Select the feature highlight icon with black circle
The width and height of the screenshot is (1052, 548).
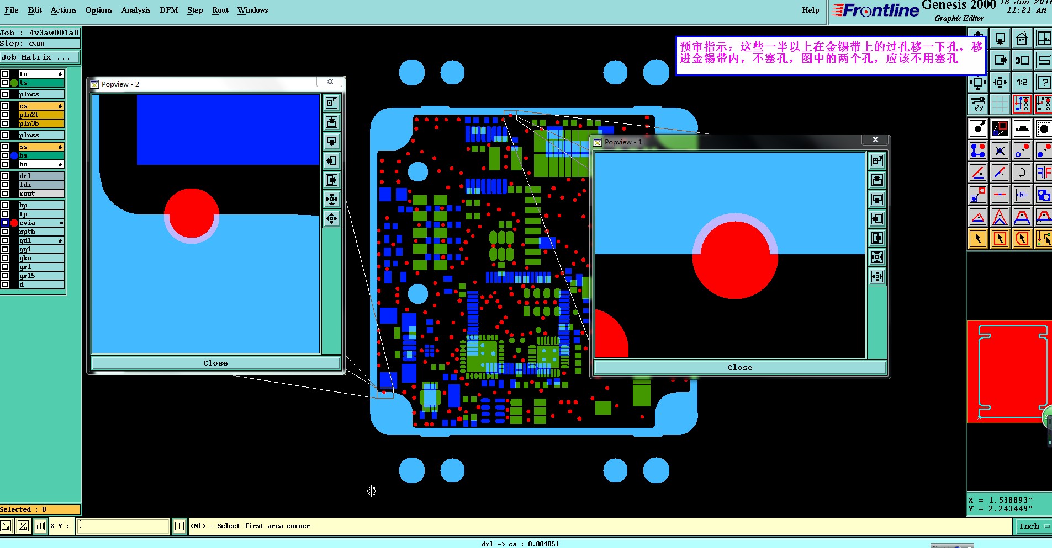pyautogui.click(x=978, y=128)
